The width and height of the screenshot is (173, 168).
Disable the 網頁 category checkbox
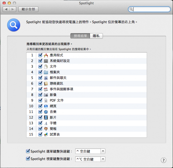(x=40, y=106)
